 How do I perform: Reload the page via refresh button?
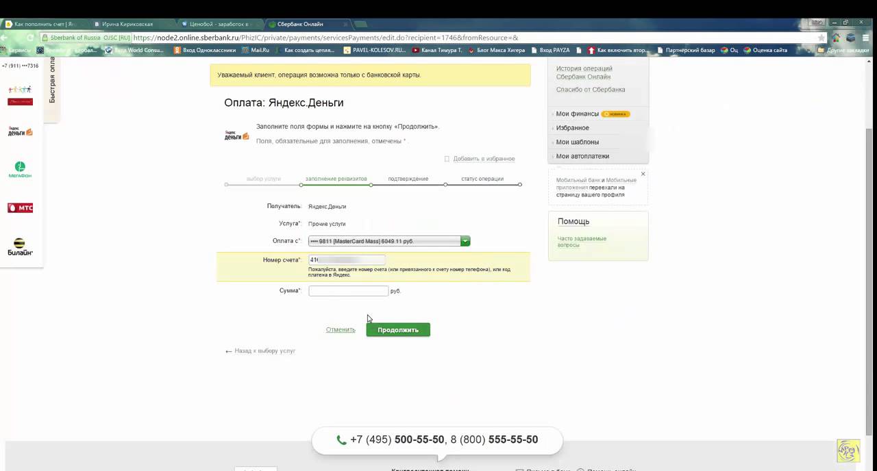[29, 38]
